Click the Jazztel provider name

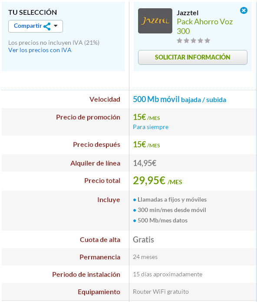pos(188,13)
